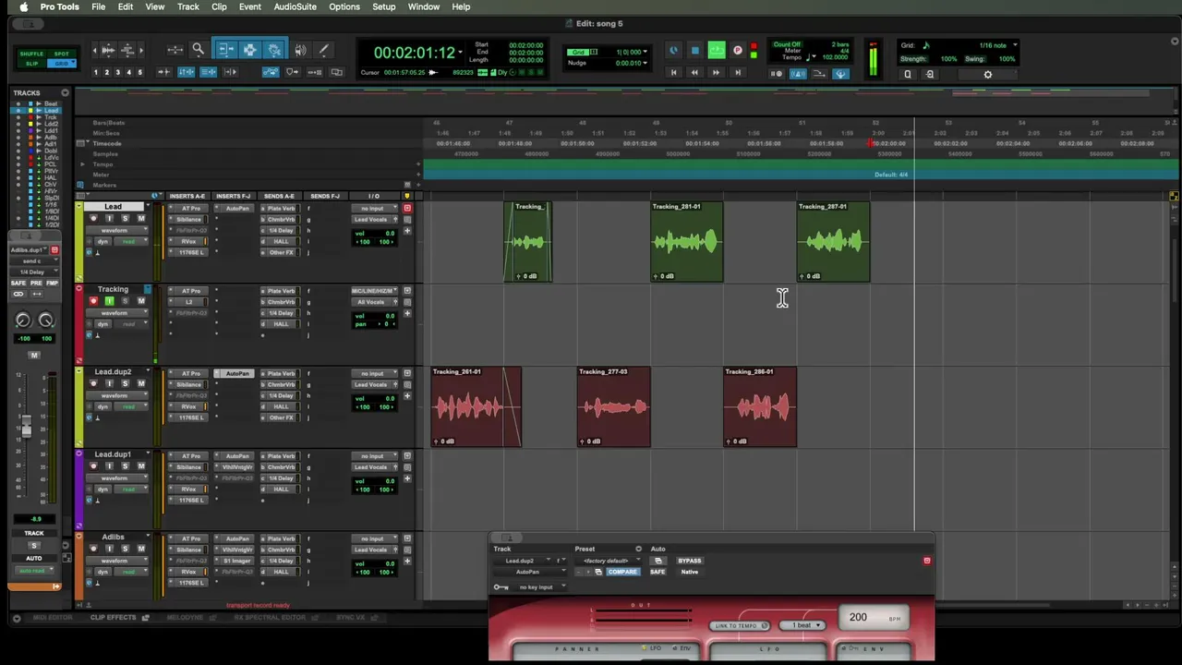Solo the Lead.dup2 track
1182x665 pixels.
point(126,383)
